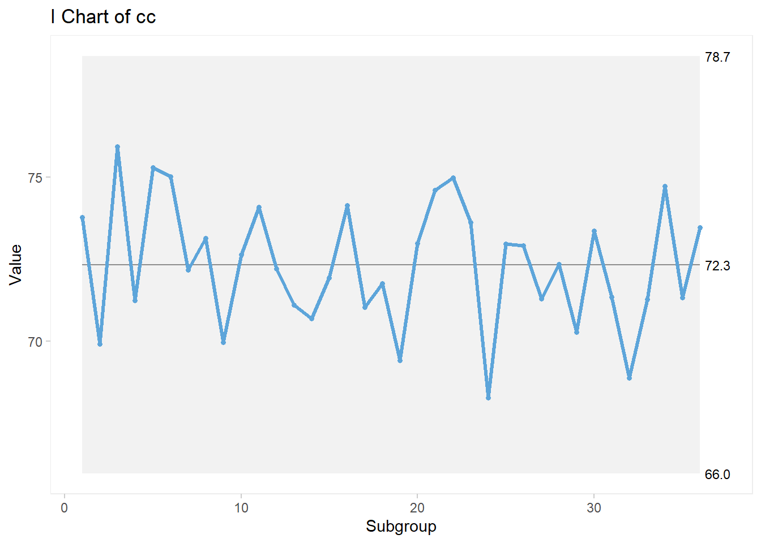The width and height of the screenshot is (761, 543).
Task: Click the x-axis tick label 0
Action: tap(65, 508)
